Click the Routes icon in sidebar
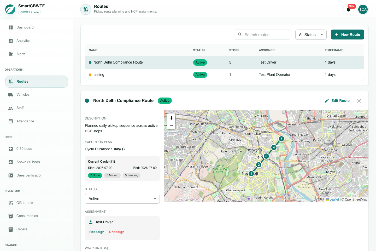 11,82
